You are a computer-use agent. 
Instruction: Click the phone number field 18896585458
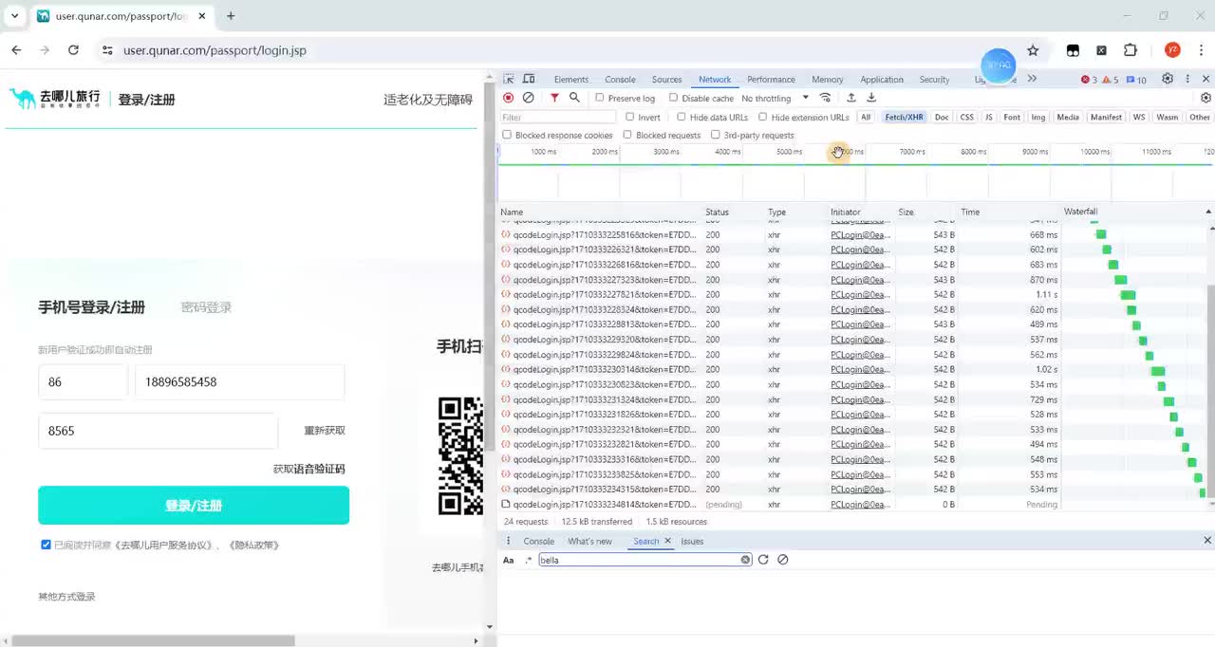pyautogui.click(x=239, y=382)
